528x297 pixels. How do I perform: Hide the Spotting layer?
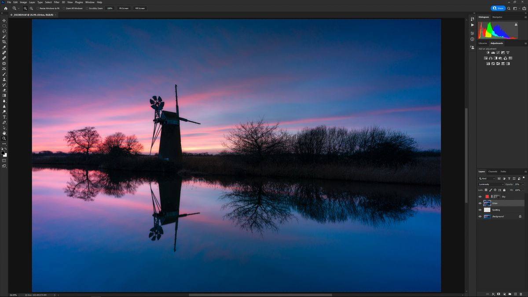(480, 210)
